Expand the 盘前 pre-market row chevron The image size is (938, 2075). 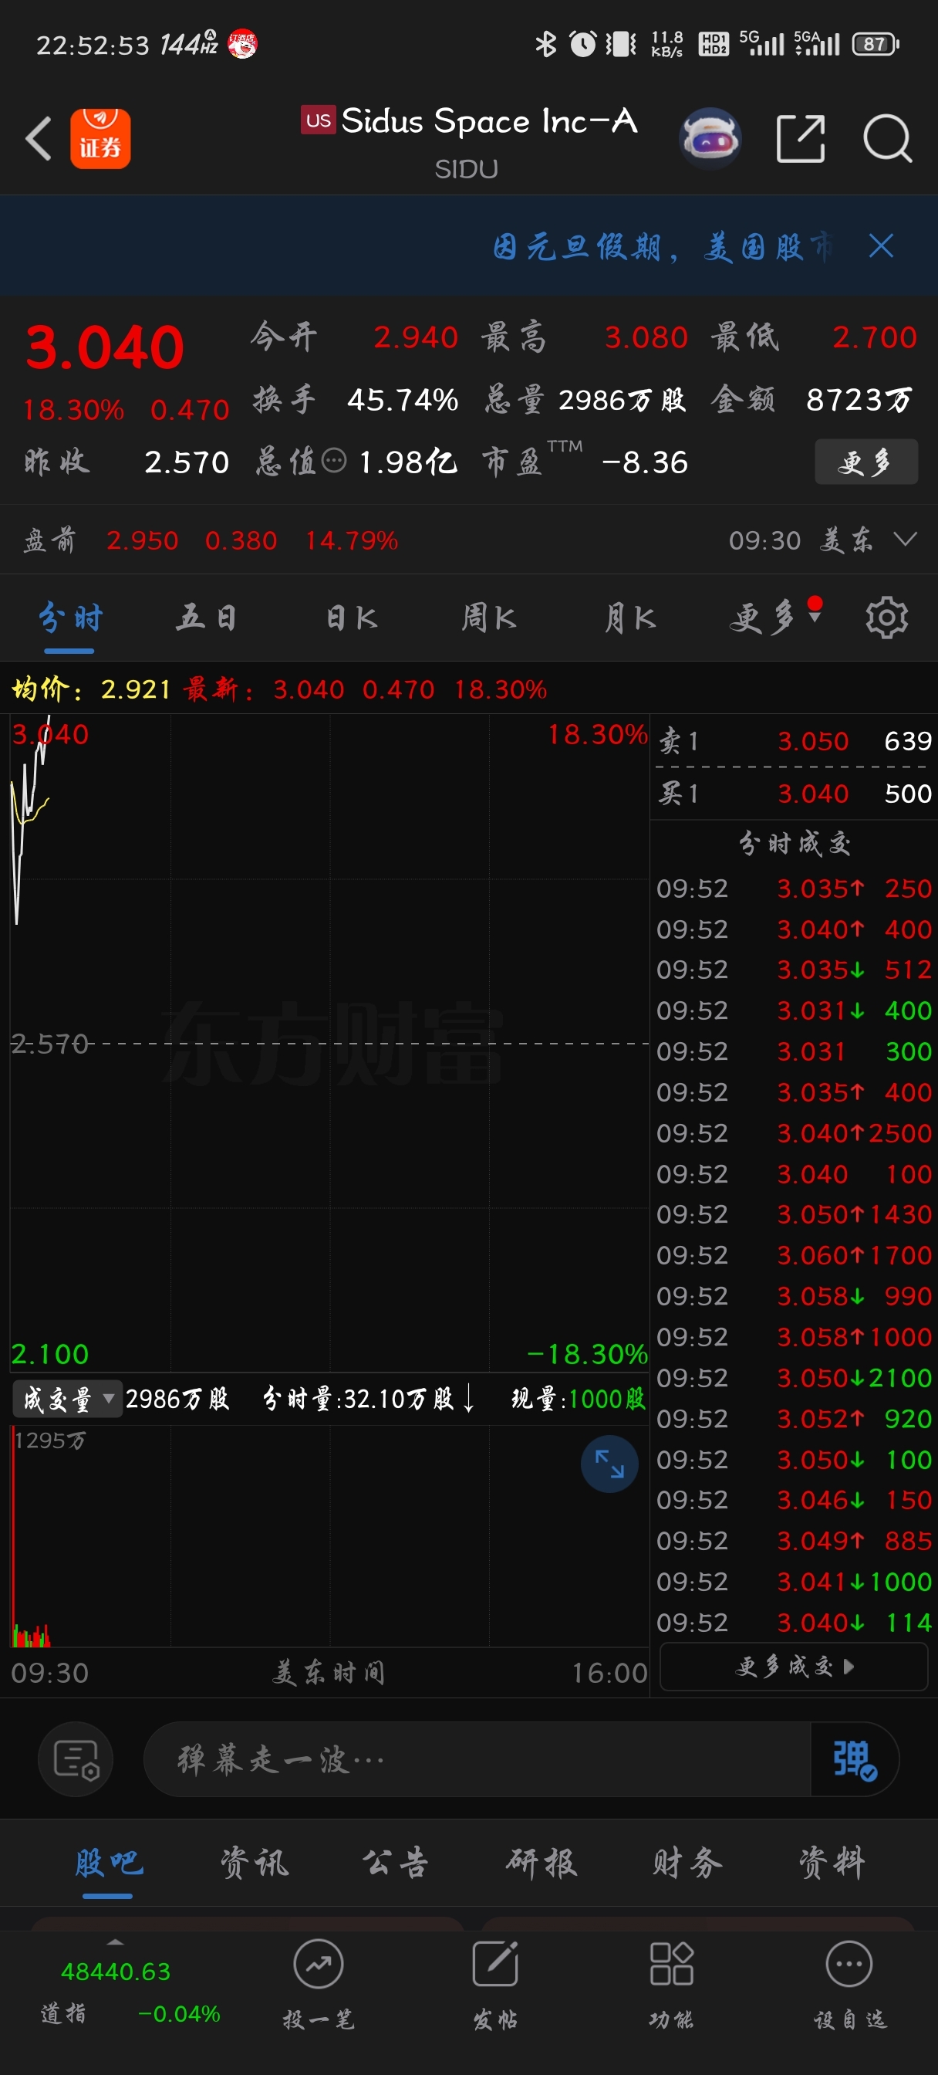click(x=906, y=540)
